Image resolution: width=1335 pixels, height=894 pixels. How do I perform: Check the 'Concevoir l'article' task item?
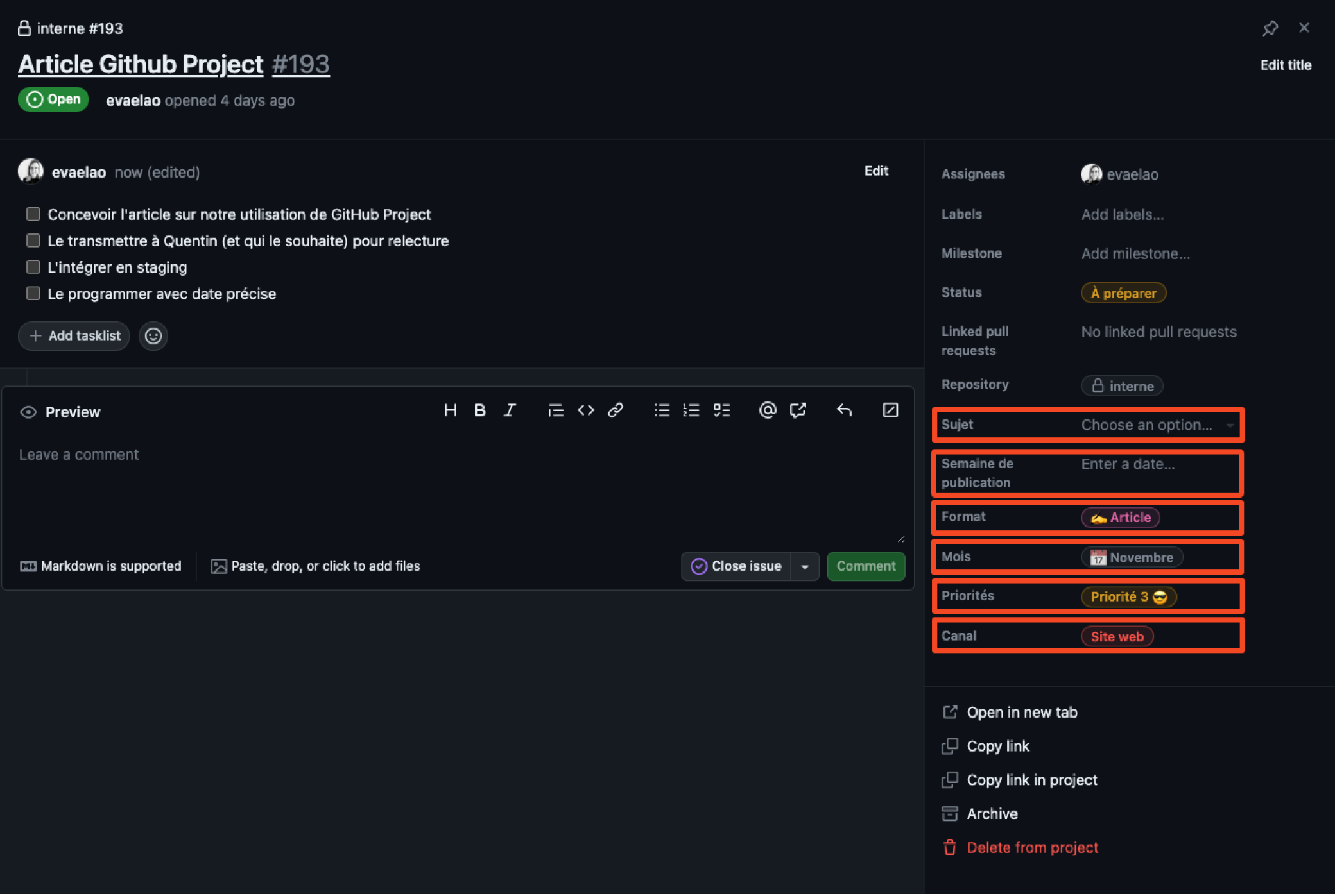(x=33, y=214)
